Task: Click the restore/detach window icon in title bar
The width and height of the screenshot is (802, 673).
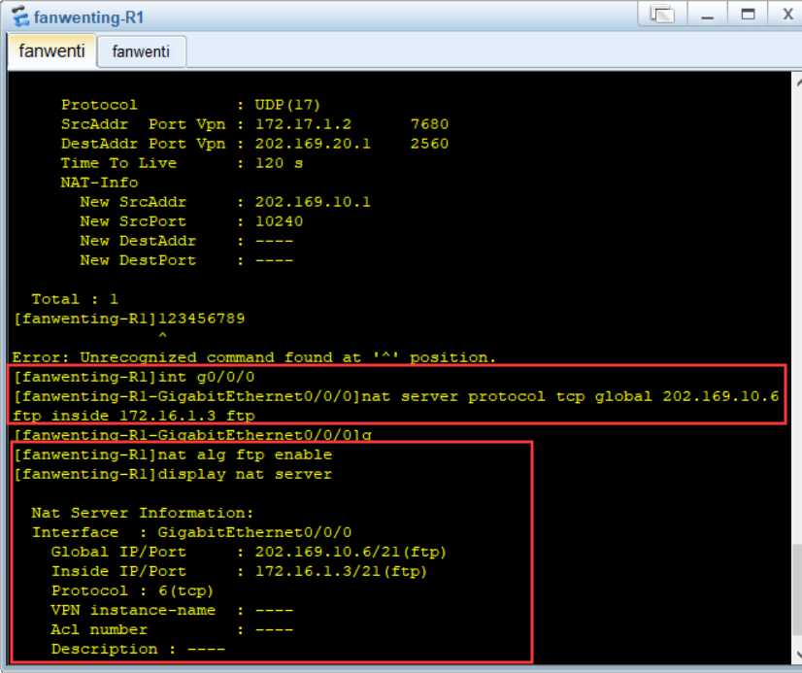Action: pos(662,14)
